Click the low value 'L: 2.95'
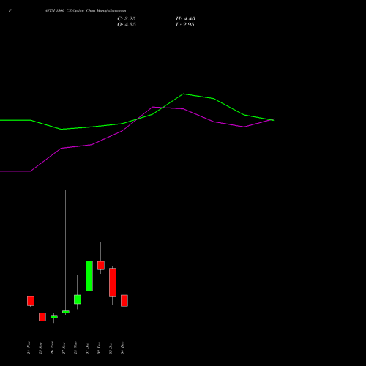The width and height of the screenshot is (366, 366). [185, 25]
